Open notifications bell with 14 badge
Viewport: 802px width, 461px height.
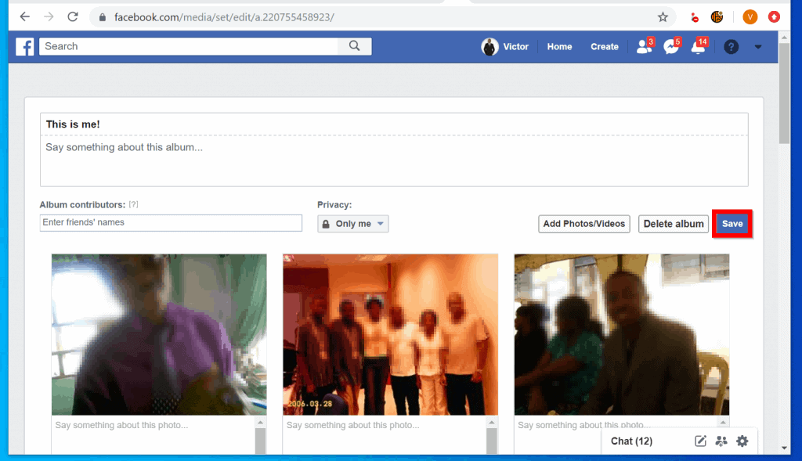(x=698, y=46)
